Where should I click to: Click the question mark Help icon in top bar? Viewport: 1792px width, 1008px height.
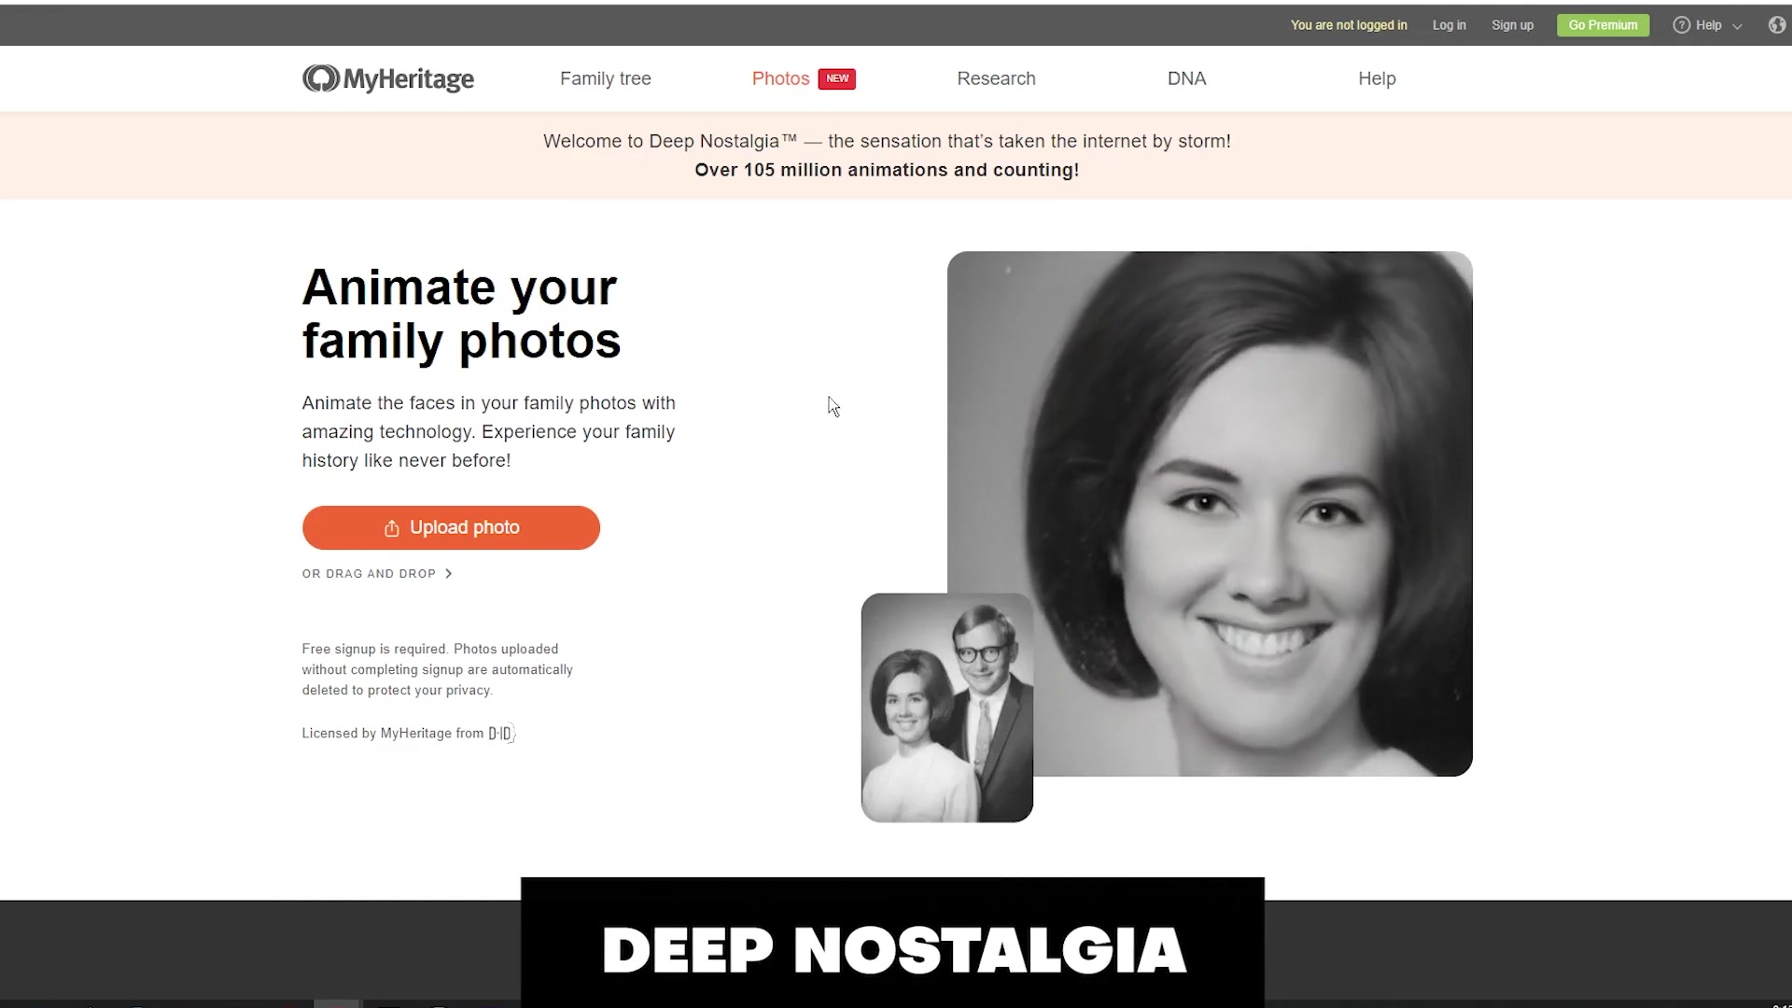[1681, 25]
